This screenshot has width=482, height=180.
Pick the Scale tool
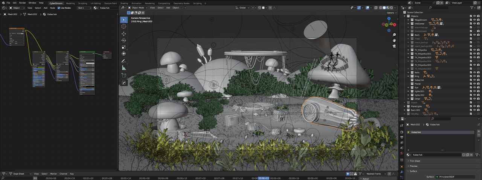tap(124, 47)
